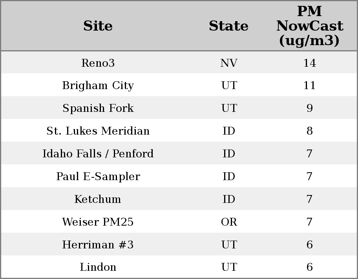358x279 pixels.
Task: Select the Weiser PM25 site cell
Action: coord(98,222)
